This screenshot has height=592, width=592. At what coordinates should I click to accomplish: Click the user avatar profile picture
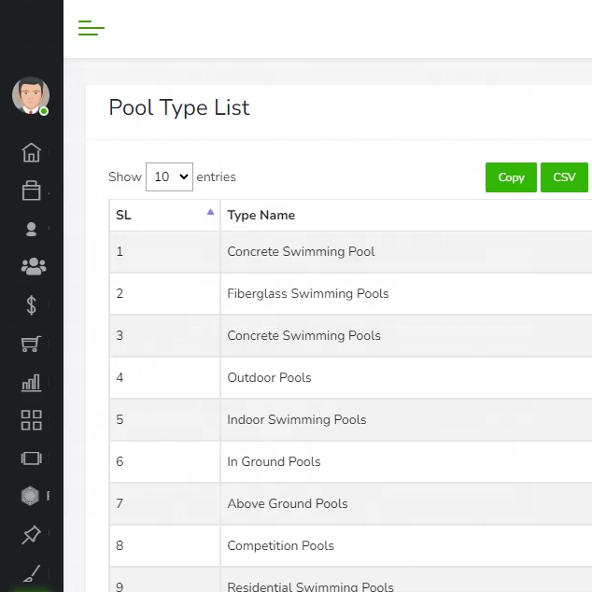pos(31,95)
